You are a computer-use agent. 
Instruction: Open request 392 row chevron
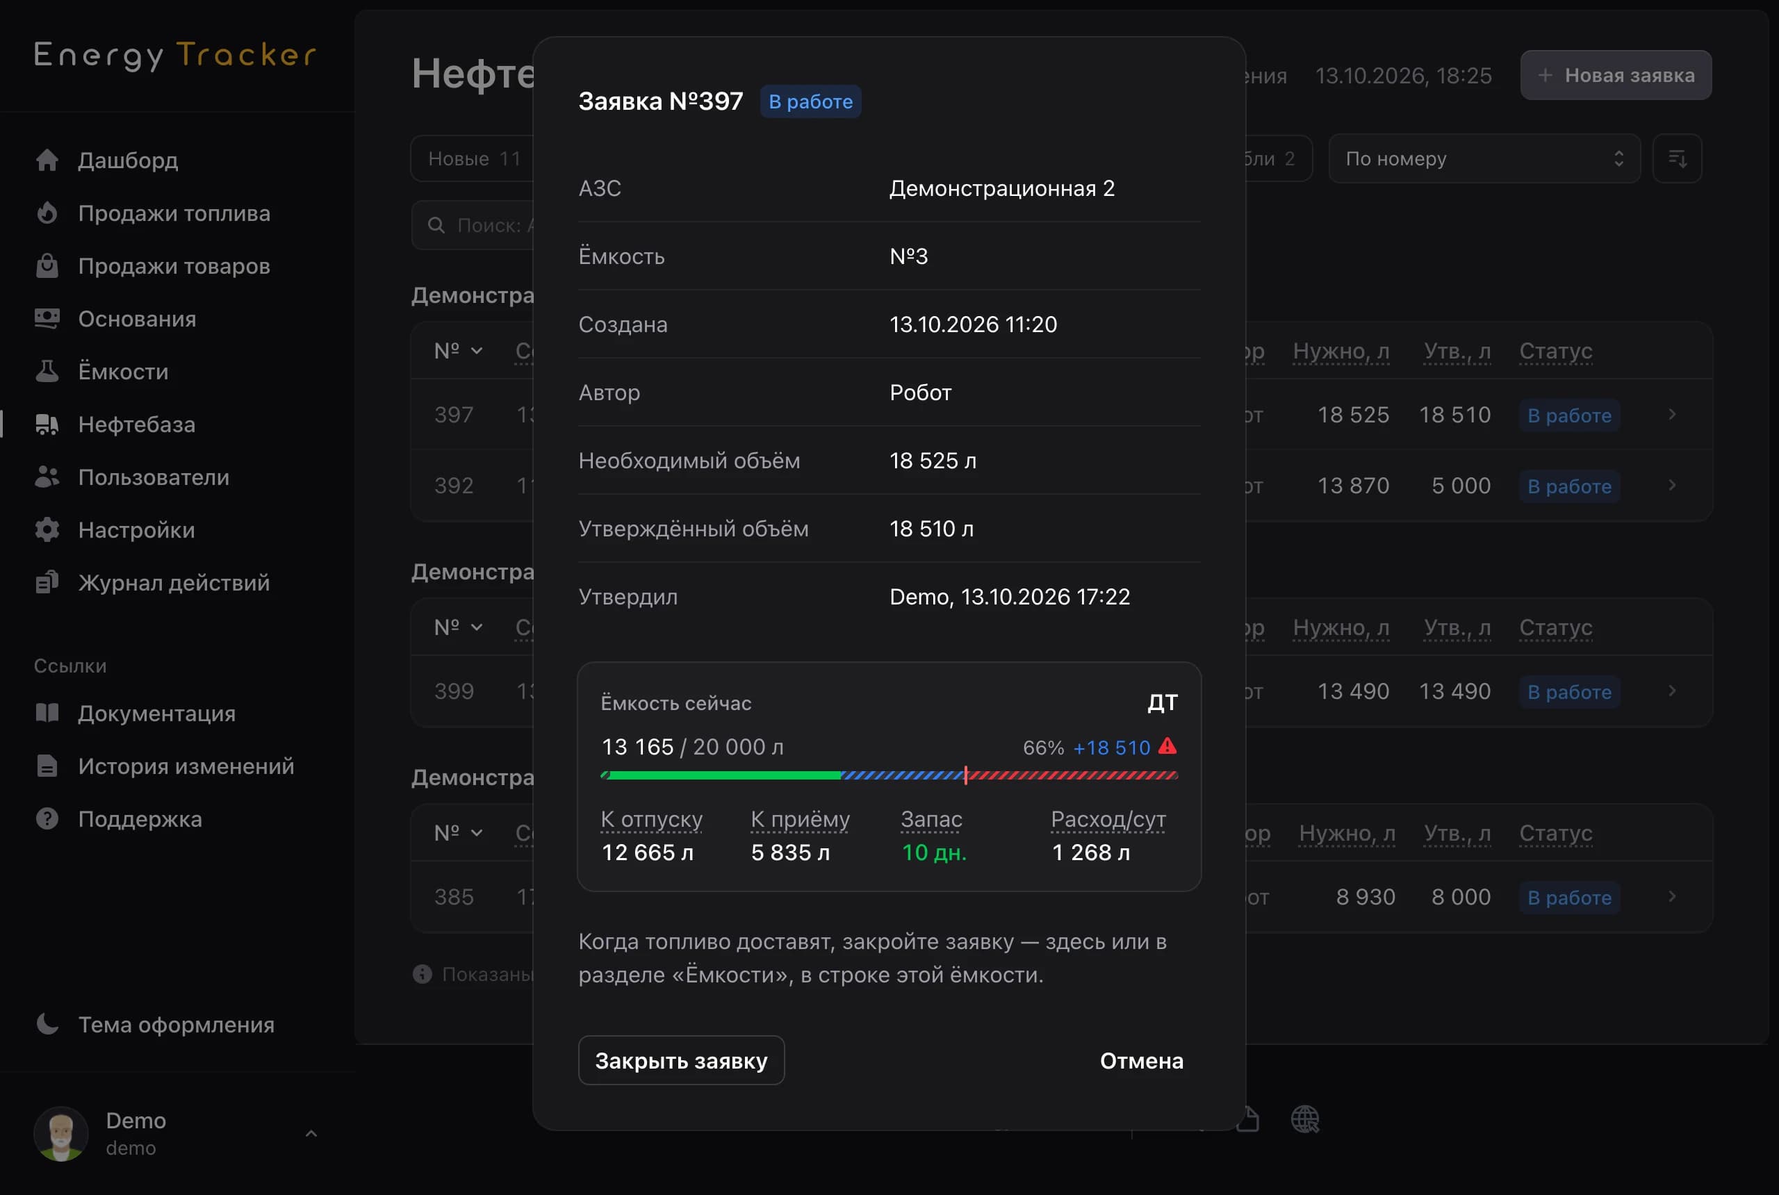pos(1672,485)
